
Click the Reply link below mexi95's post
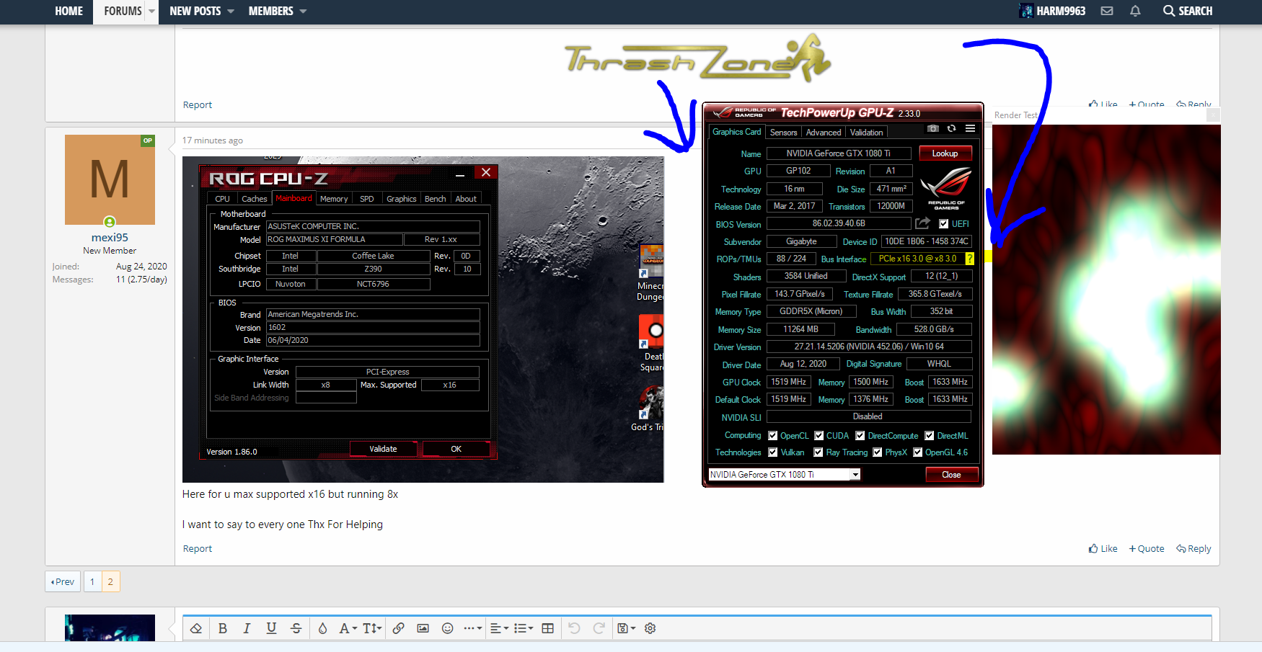point(1193,548)
